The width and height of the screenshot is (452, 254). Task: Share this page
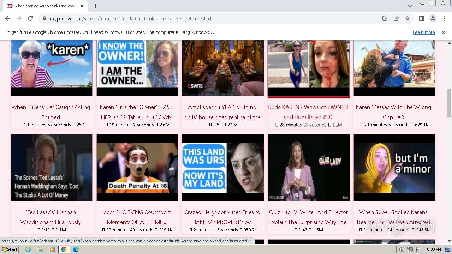[396, 18]
